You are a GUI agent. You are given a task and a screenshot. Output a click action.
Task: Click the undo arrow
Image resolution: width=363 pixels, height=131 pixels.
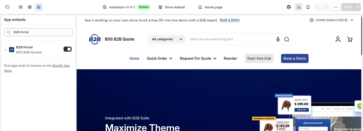tap(318, 7)
